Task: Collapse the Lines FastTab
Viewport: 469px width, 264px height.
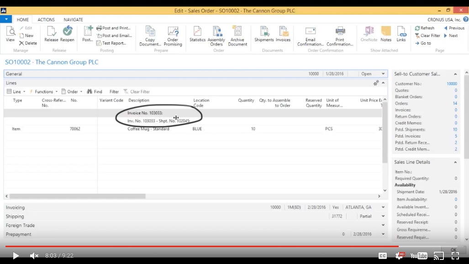Action: (x=383, y=83)
